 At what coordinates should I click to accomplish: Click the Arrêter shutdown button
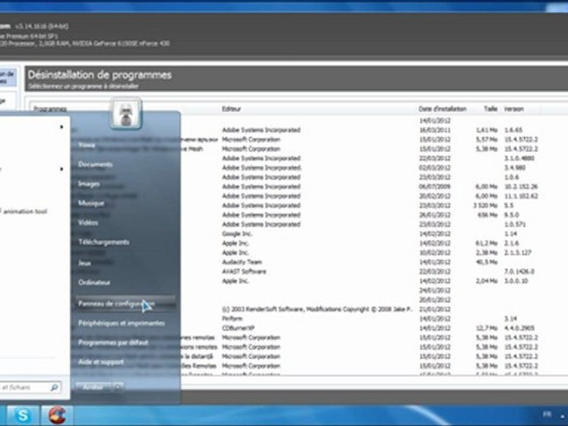[93, 387]
